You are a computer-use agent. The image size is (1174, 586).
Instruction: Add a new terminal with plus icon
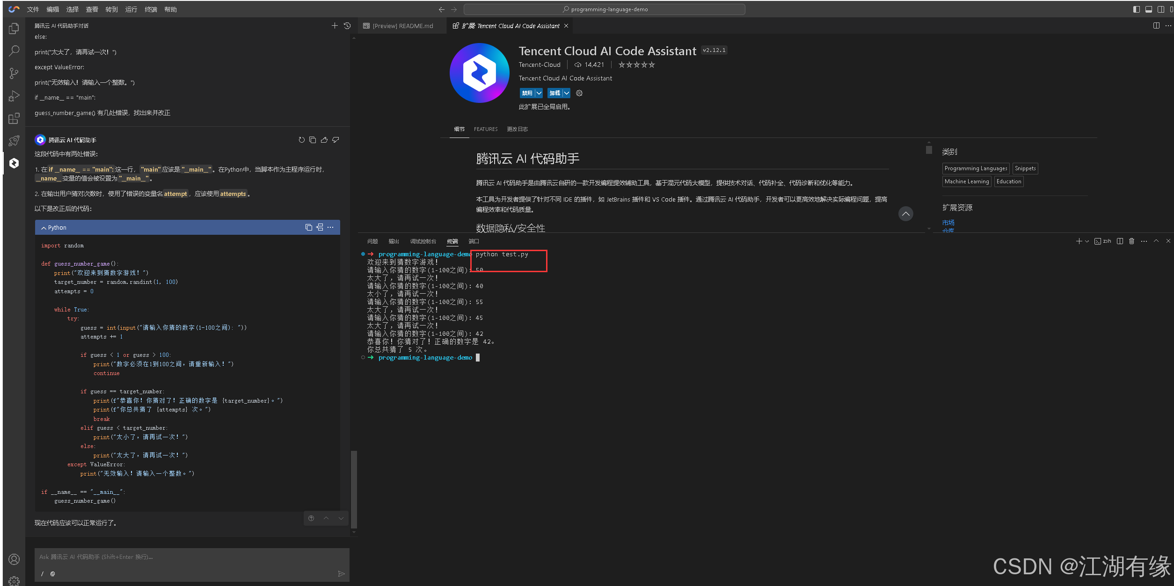1079,241
